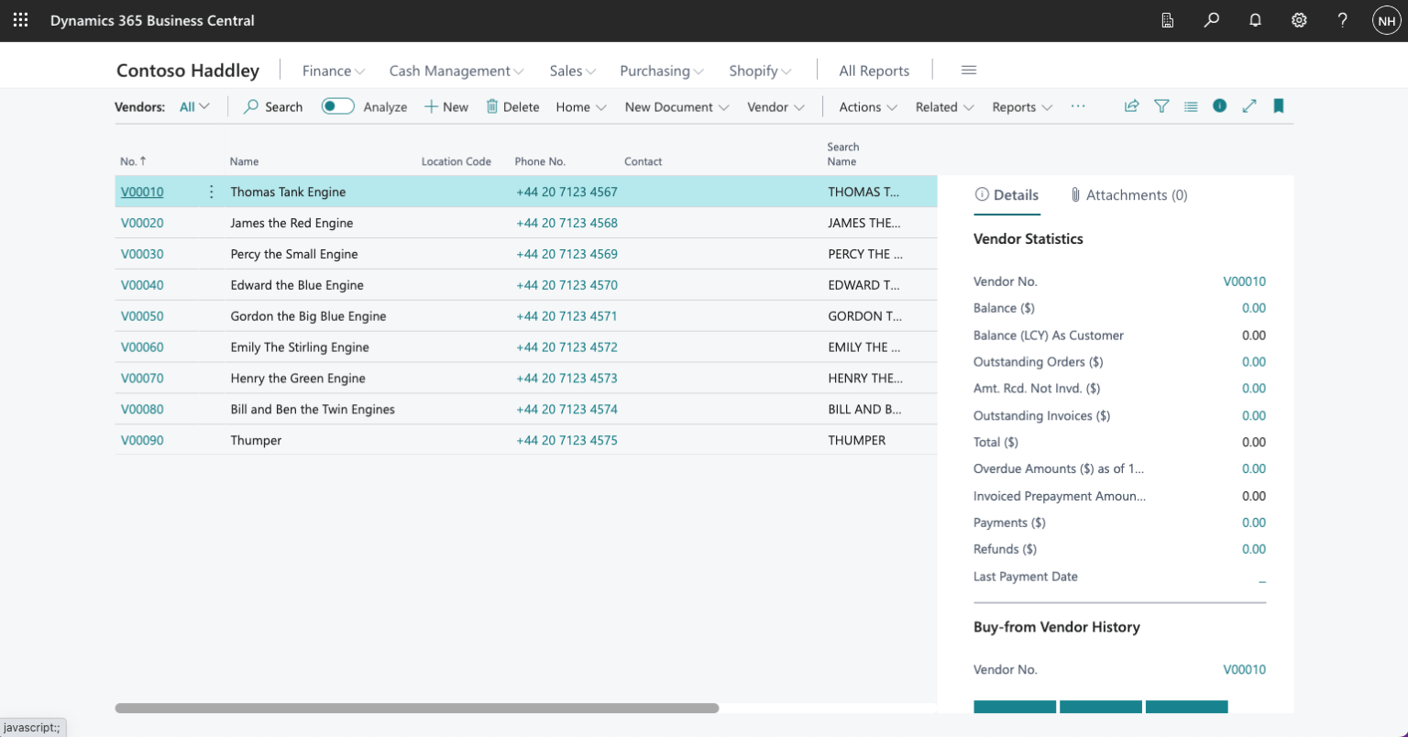Expand page with the expand arrows icon

click(1248, 106)
